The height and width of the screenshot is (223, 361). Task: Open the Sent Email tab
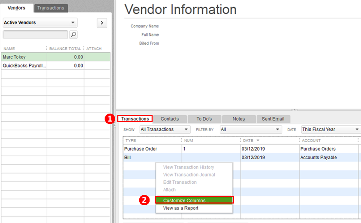point(273,119)
